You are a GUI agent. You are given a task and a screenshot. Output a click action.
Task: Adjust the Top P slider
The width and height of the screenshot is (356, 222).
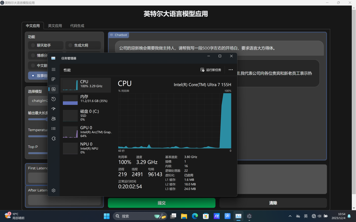coord(38,153)
